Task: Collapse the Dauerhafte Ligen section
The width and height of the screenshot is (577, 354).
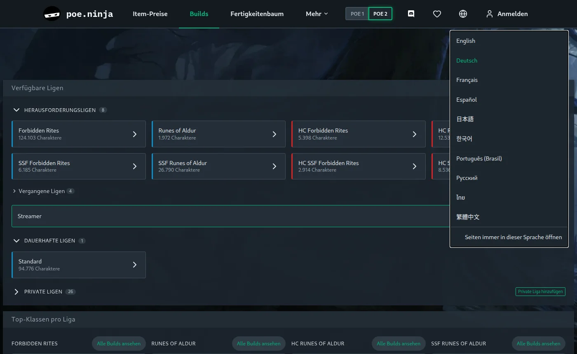Action: point(16,240)
